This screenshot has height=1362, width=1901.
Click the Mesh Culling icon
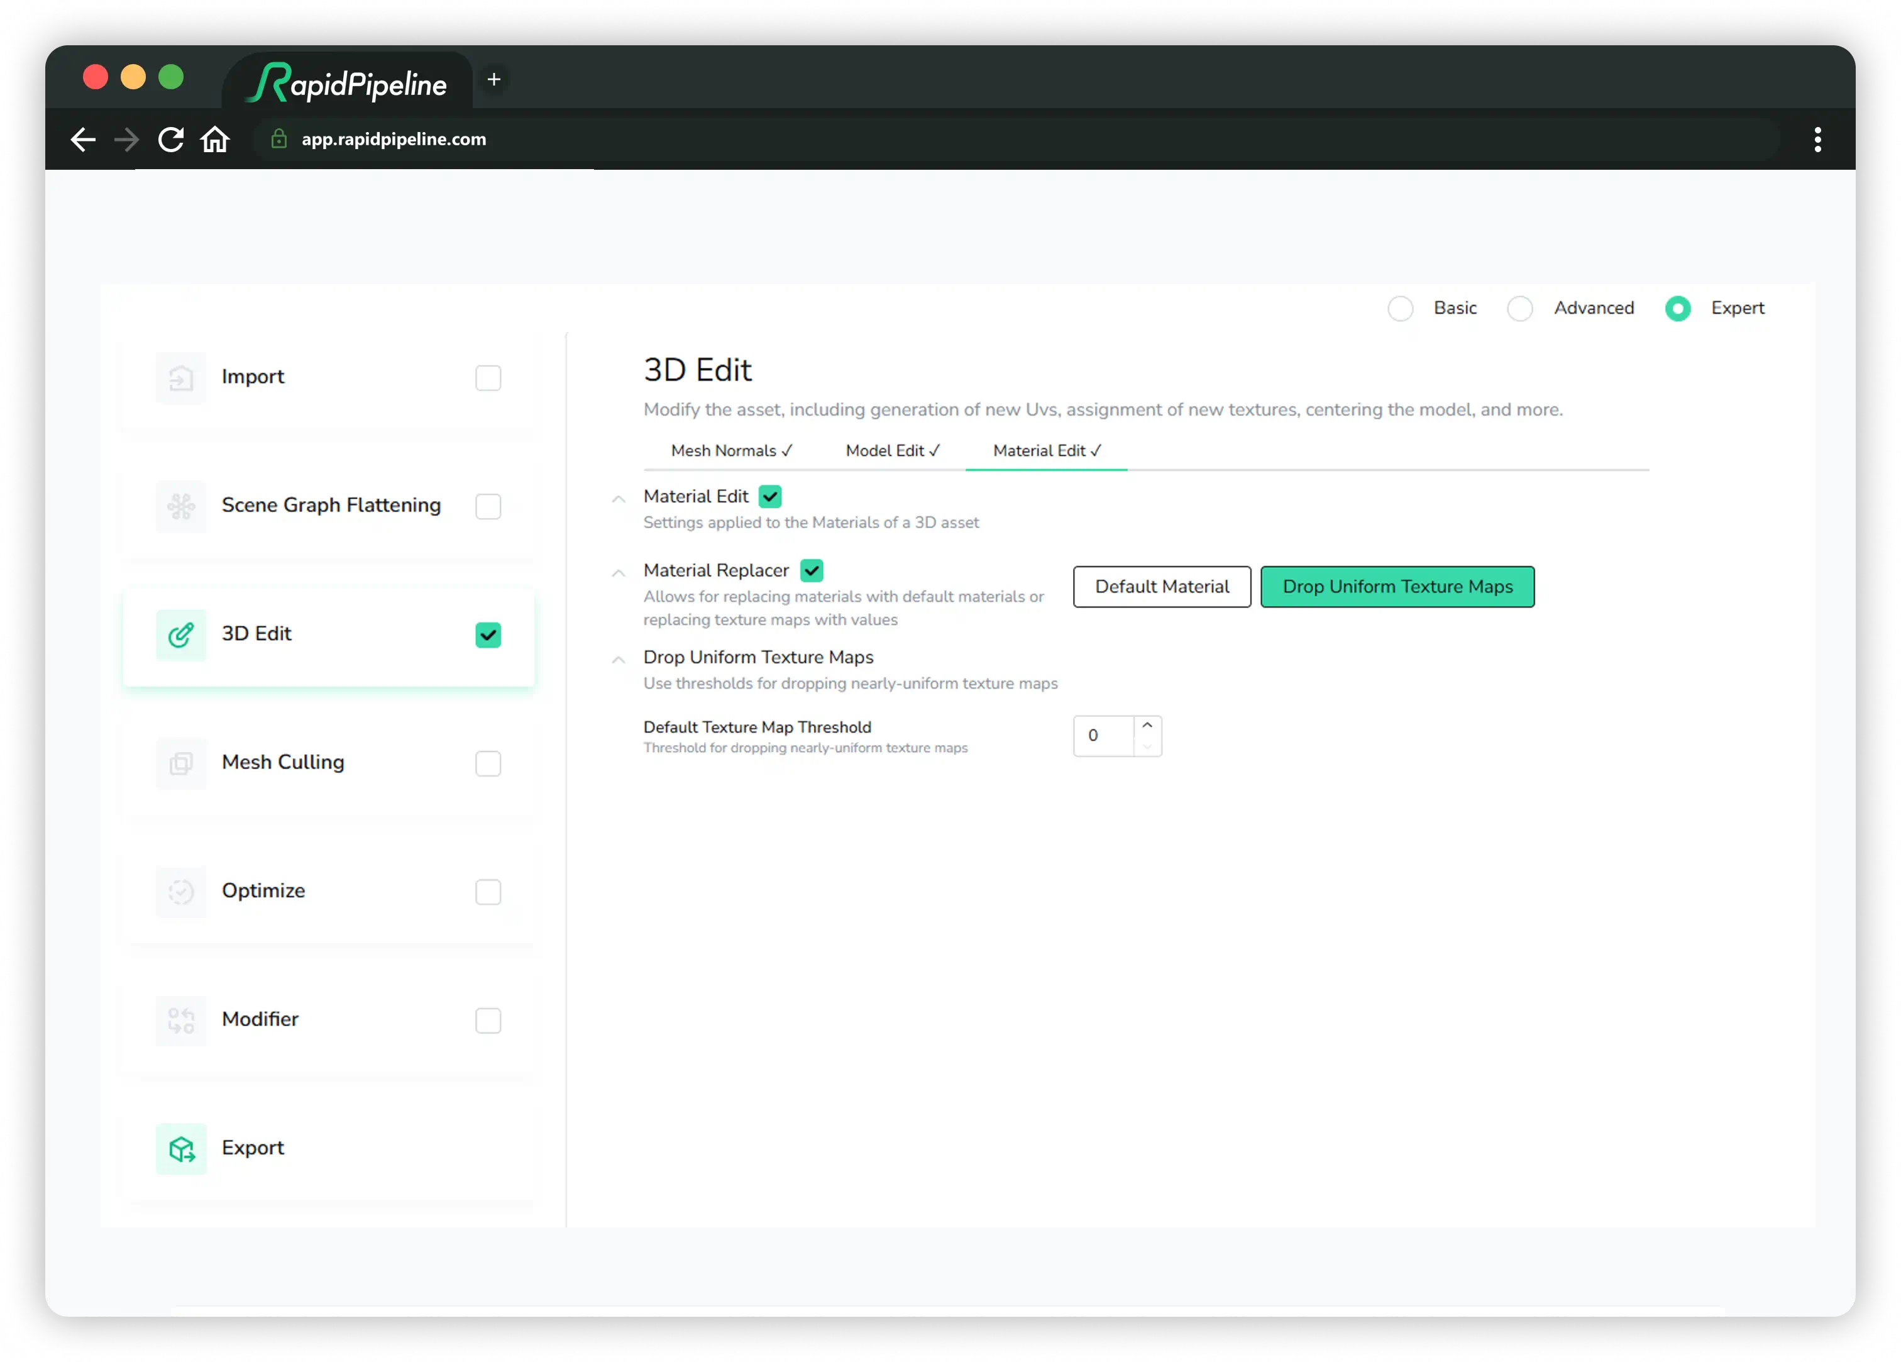181,763
